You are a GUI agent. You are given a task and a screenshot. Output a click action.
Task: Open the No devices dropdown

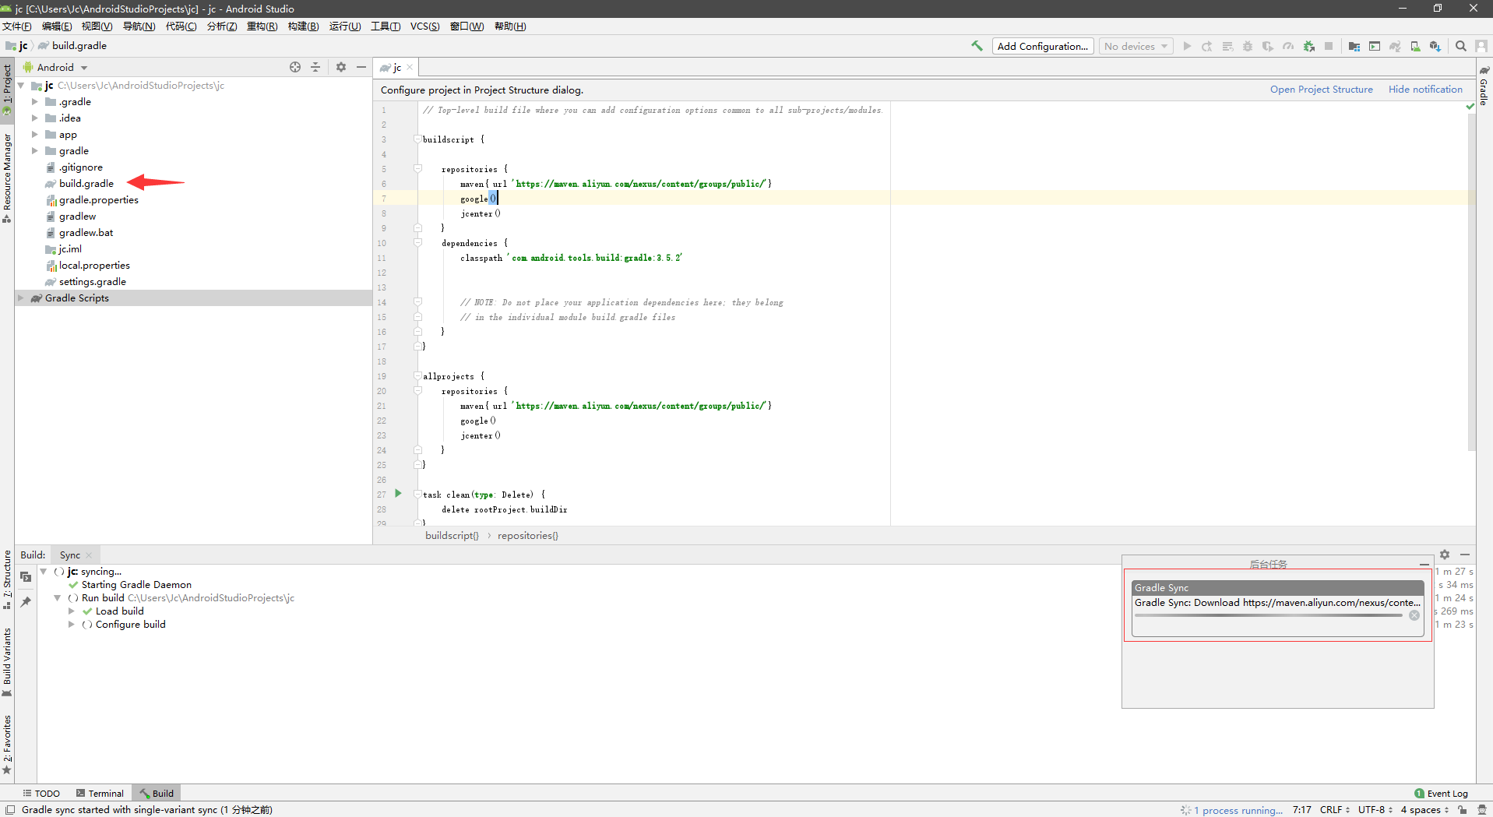(1136, 46)
